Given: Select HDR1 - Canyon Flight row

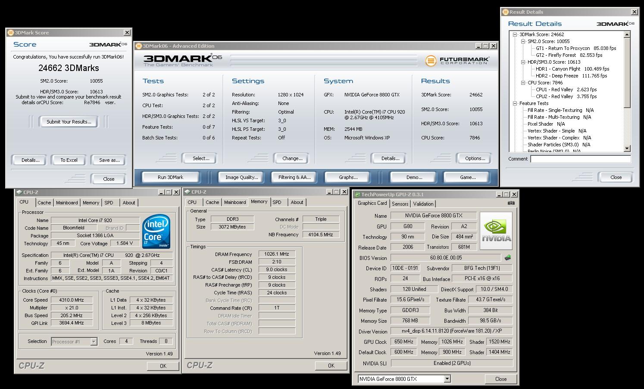Looking at the screenshot, I should 572,69.
